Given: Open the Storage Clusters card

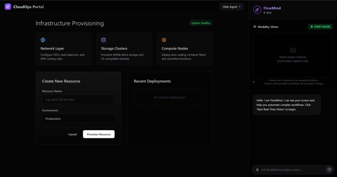Looking at the screenshot, I should coord(124,49).
